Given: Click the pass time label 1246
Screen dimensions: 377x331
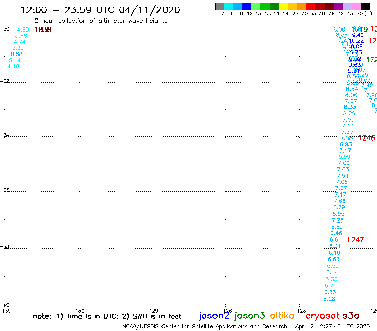Looking at the screenshot, I should coord(366,138).
